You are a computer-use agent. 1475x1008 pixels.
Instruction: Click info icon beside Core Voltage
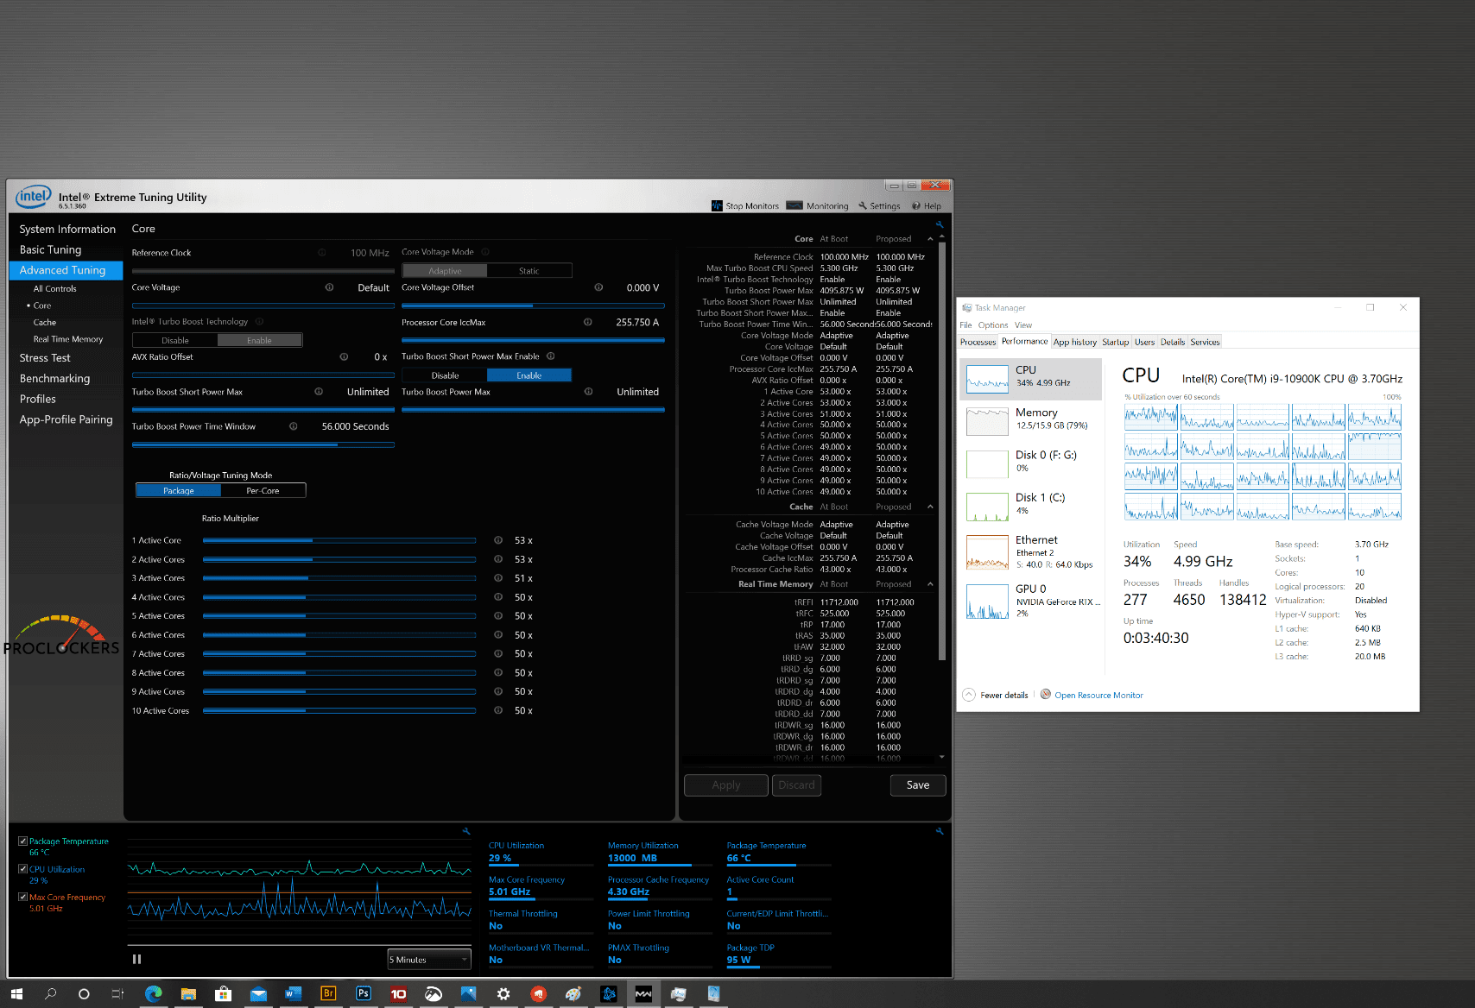[329, 287]
